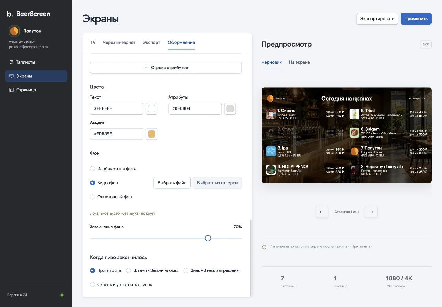Click the Экспортировать button
Image resolution: width=442 pixels, height=307 pixels.
377,19
